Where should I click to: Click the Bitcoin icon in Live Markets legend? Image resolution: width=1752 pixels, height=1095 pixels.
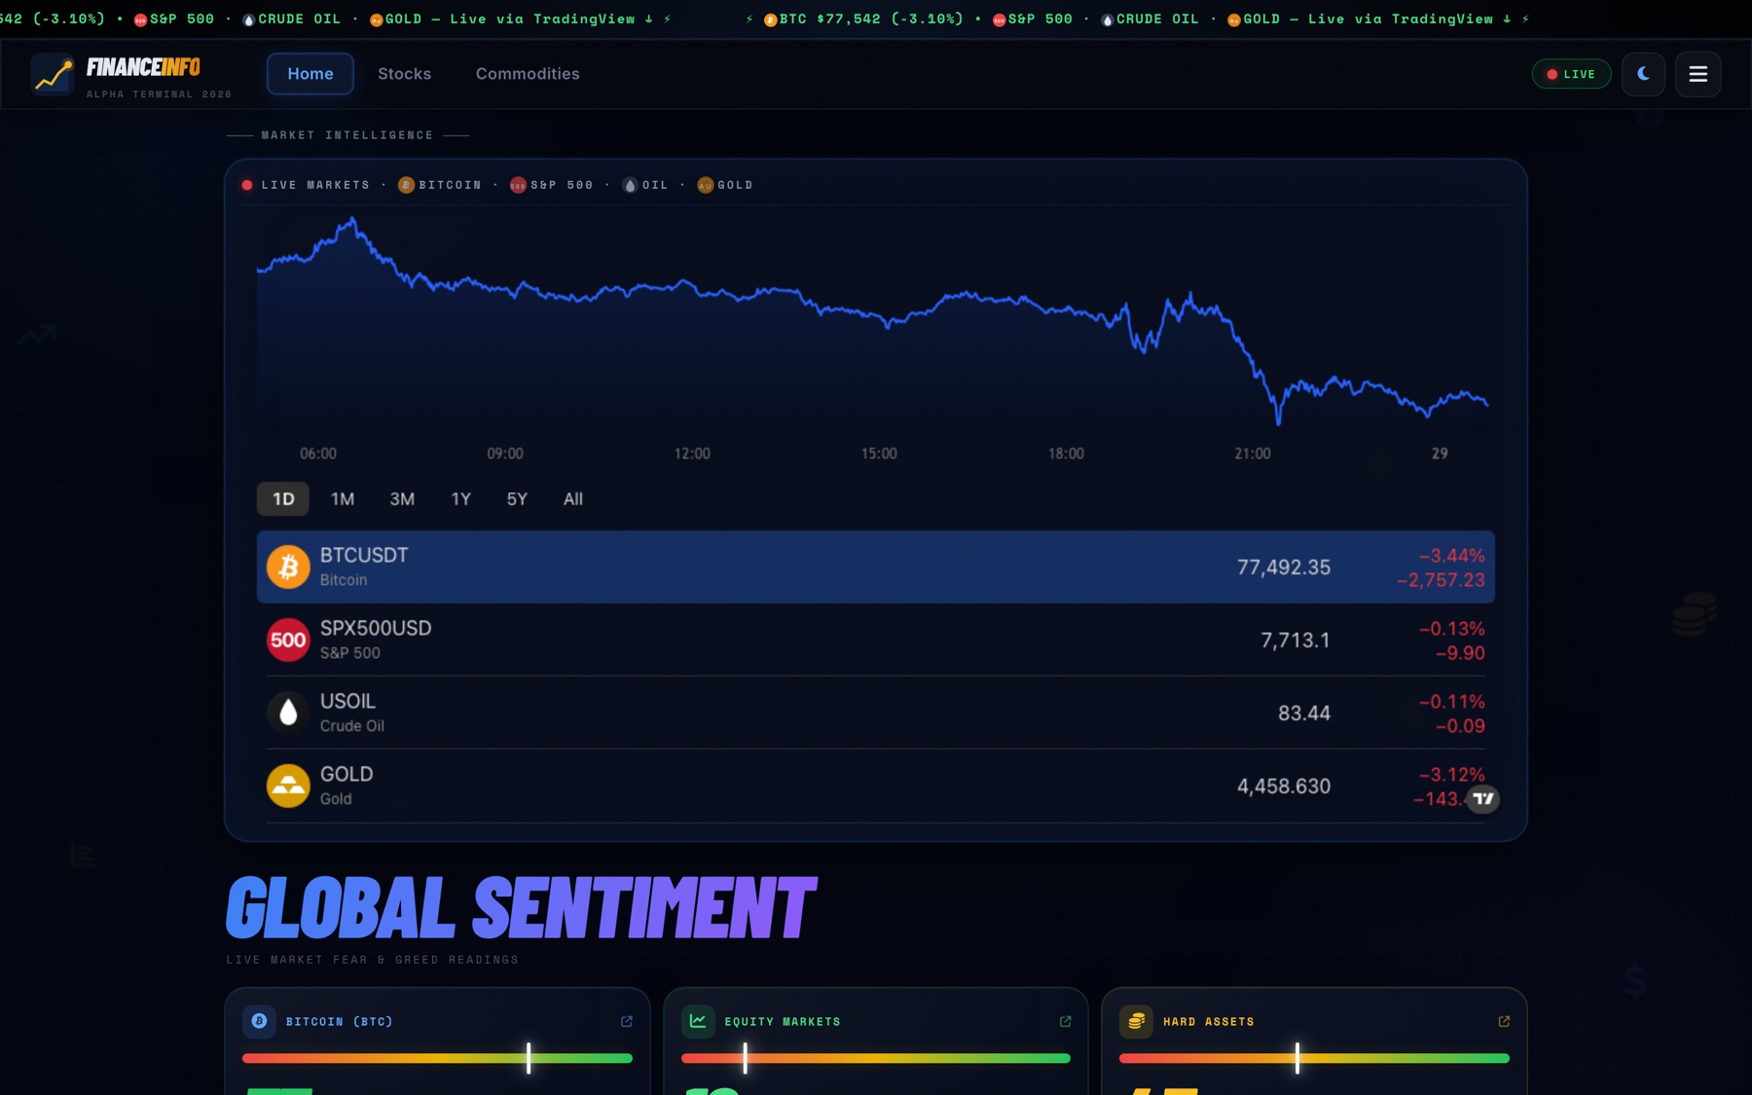click(406, 185)
